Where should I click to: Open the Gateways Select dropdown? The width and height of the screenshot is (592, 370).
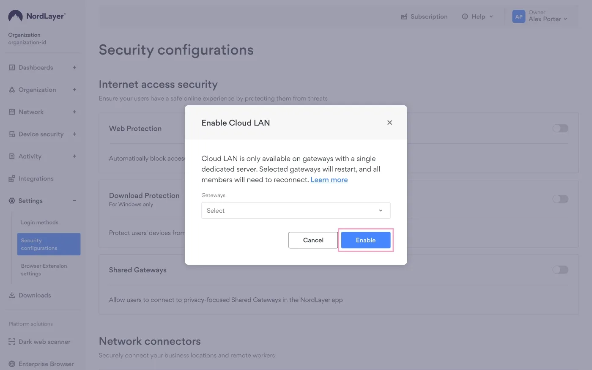(x=296, y=210)
